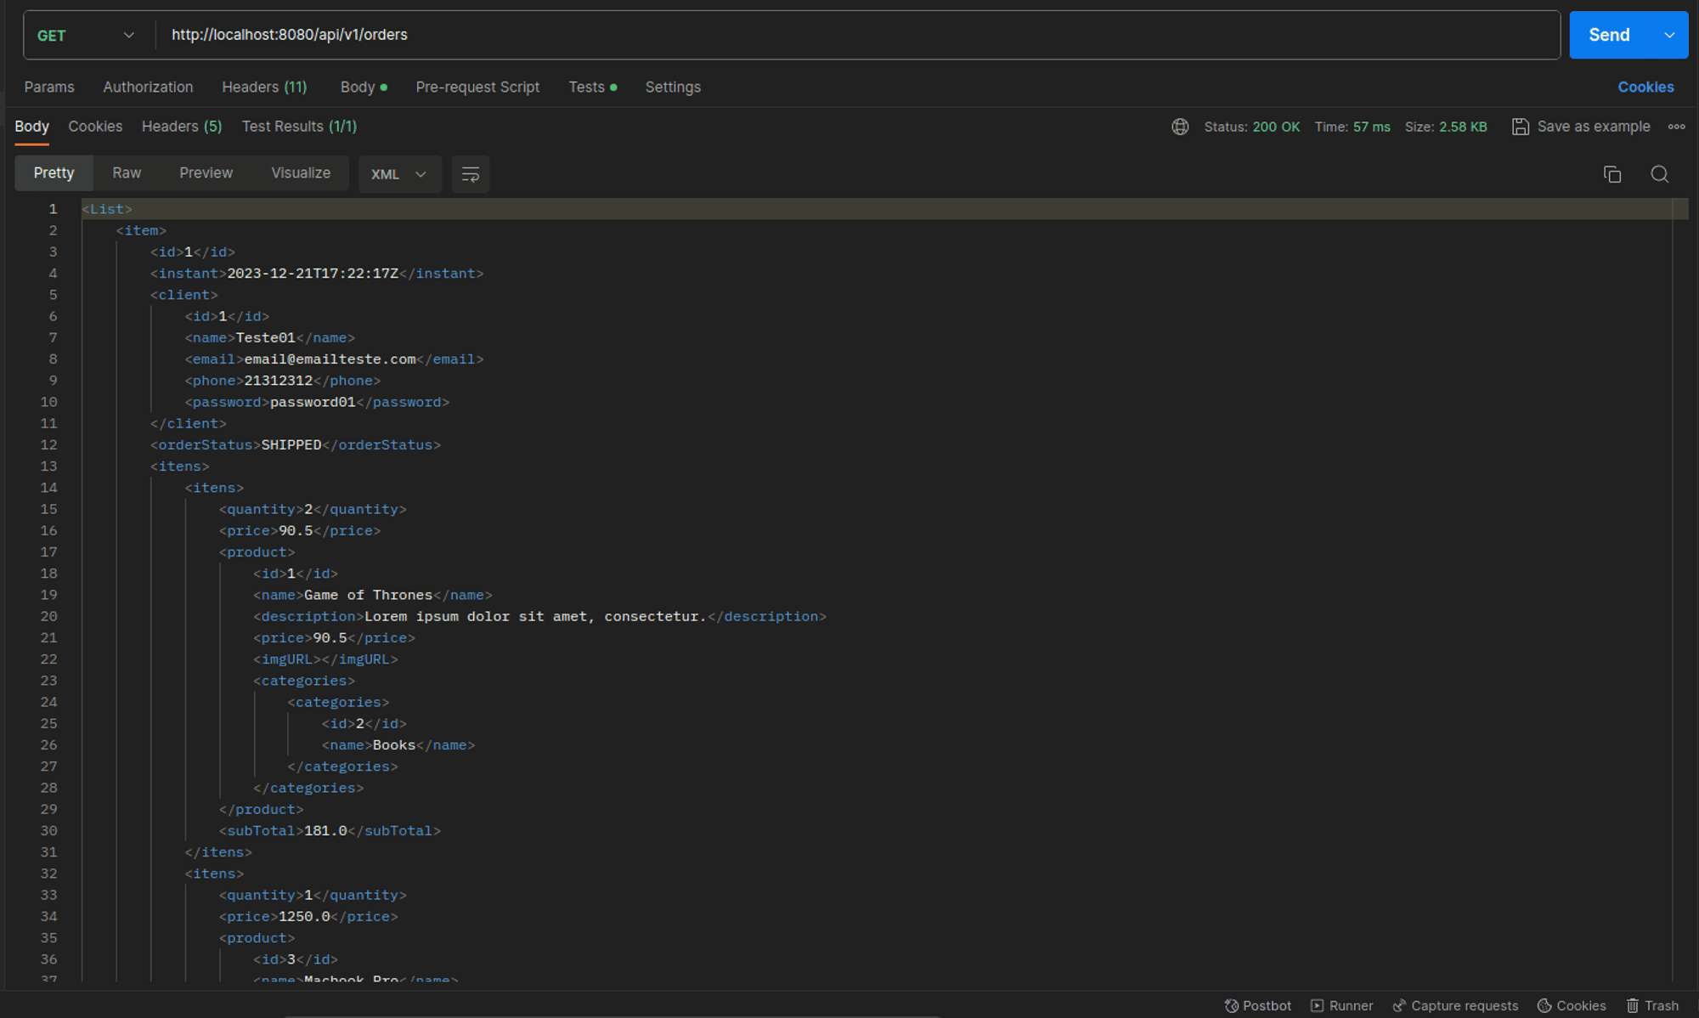Open the Runner in the footer

[x=1341, y=1005]
